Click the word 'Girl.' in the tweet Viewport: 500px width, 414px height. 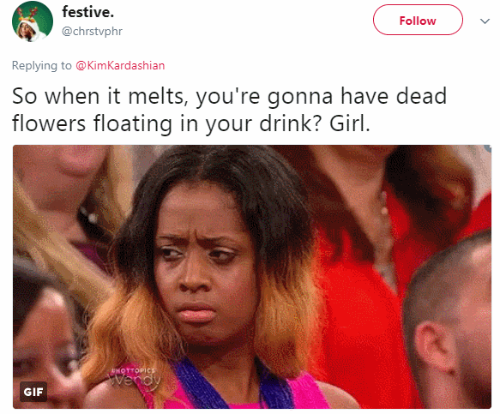350,123
